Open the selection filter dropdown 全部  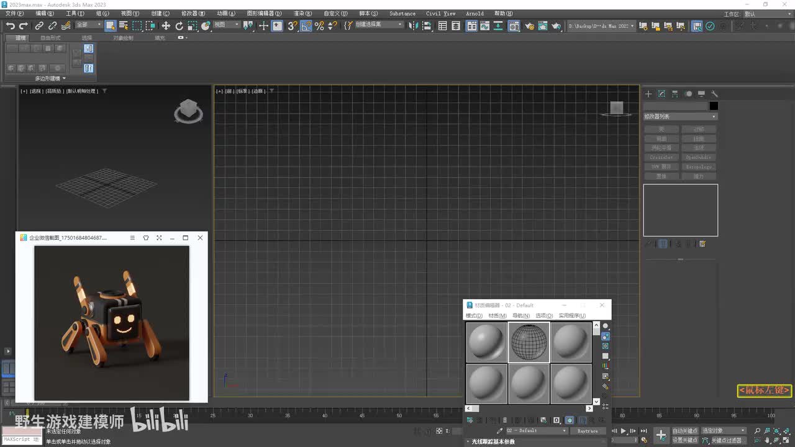[89, 25]
